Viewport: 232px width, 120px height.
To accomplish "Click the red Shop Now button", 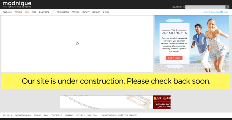I will tap(174, 58).
